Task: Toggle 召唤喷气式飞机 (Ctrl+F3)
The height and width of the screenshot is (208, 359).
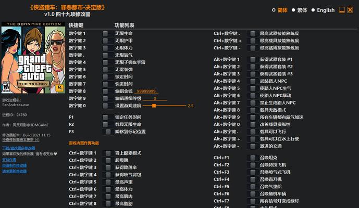Action: point(253,172)
